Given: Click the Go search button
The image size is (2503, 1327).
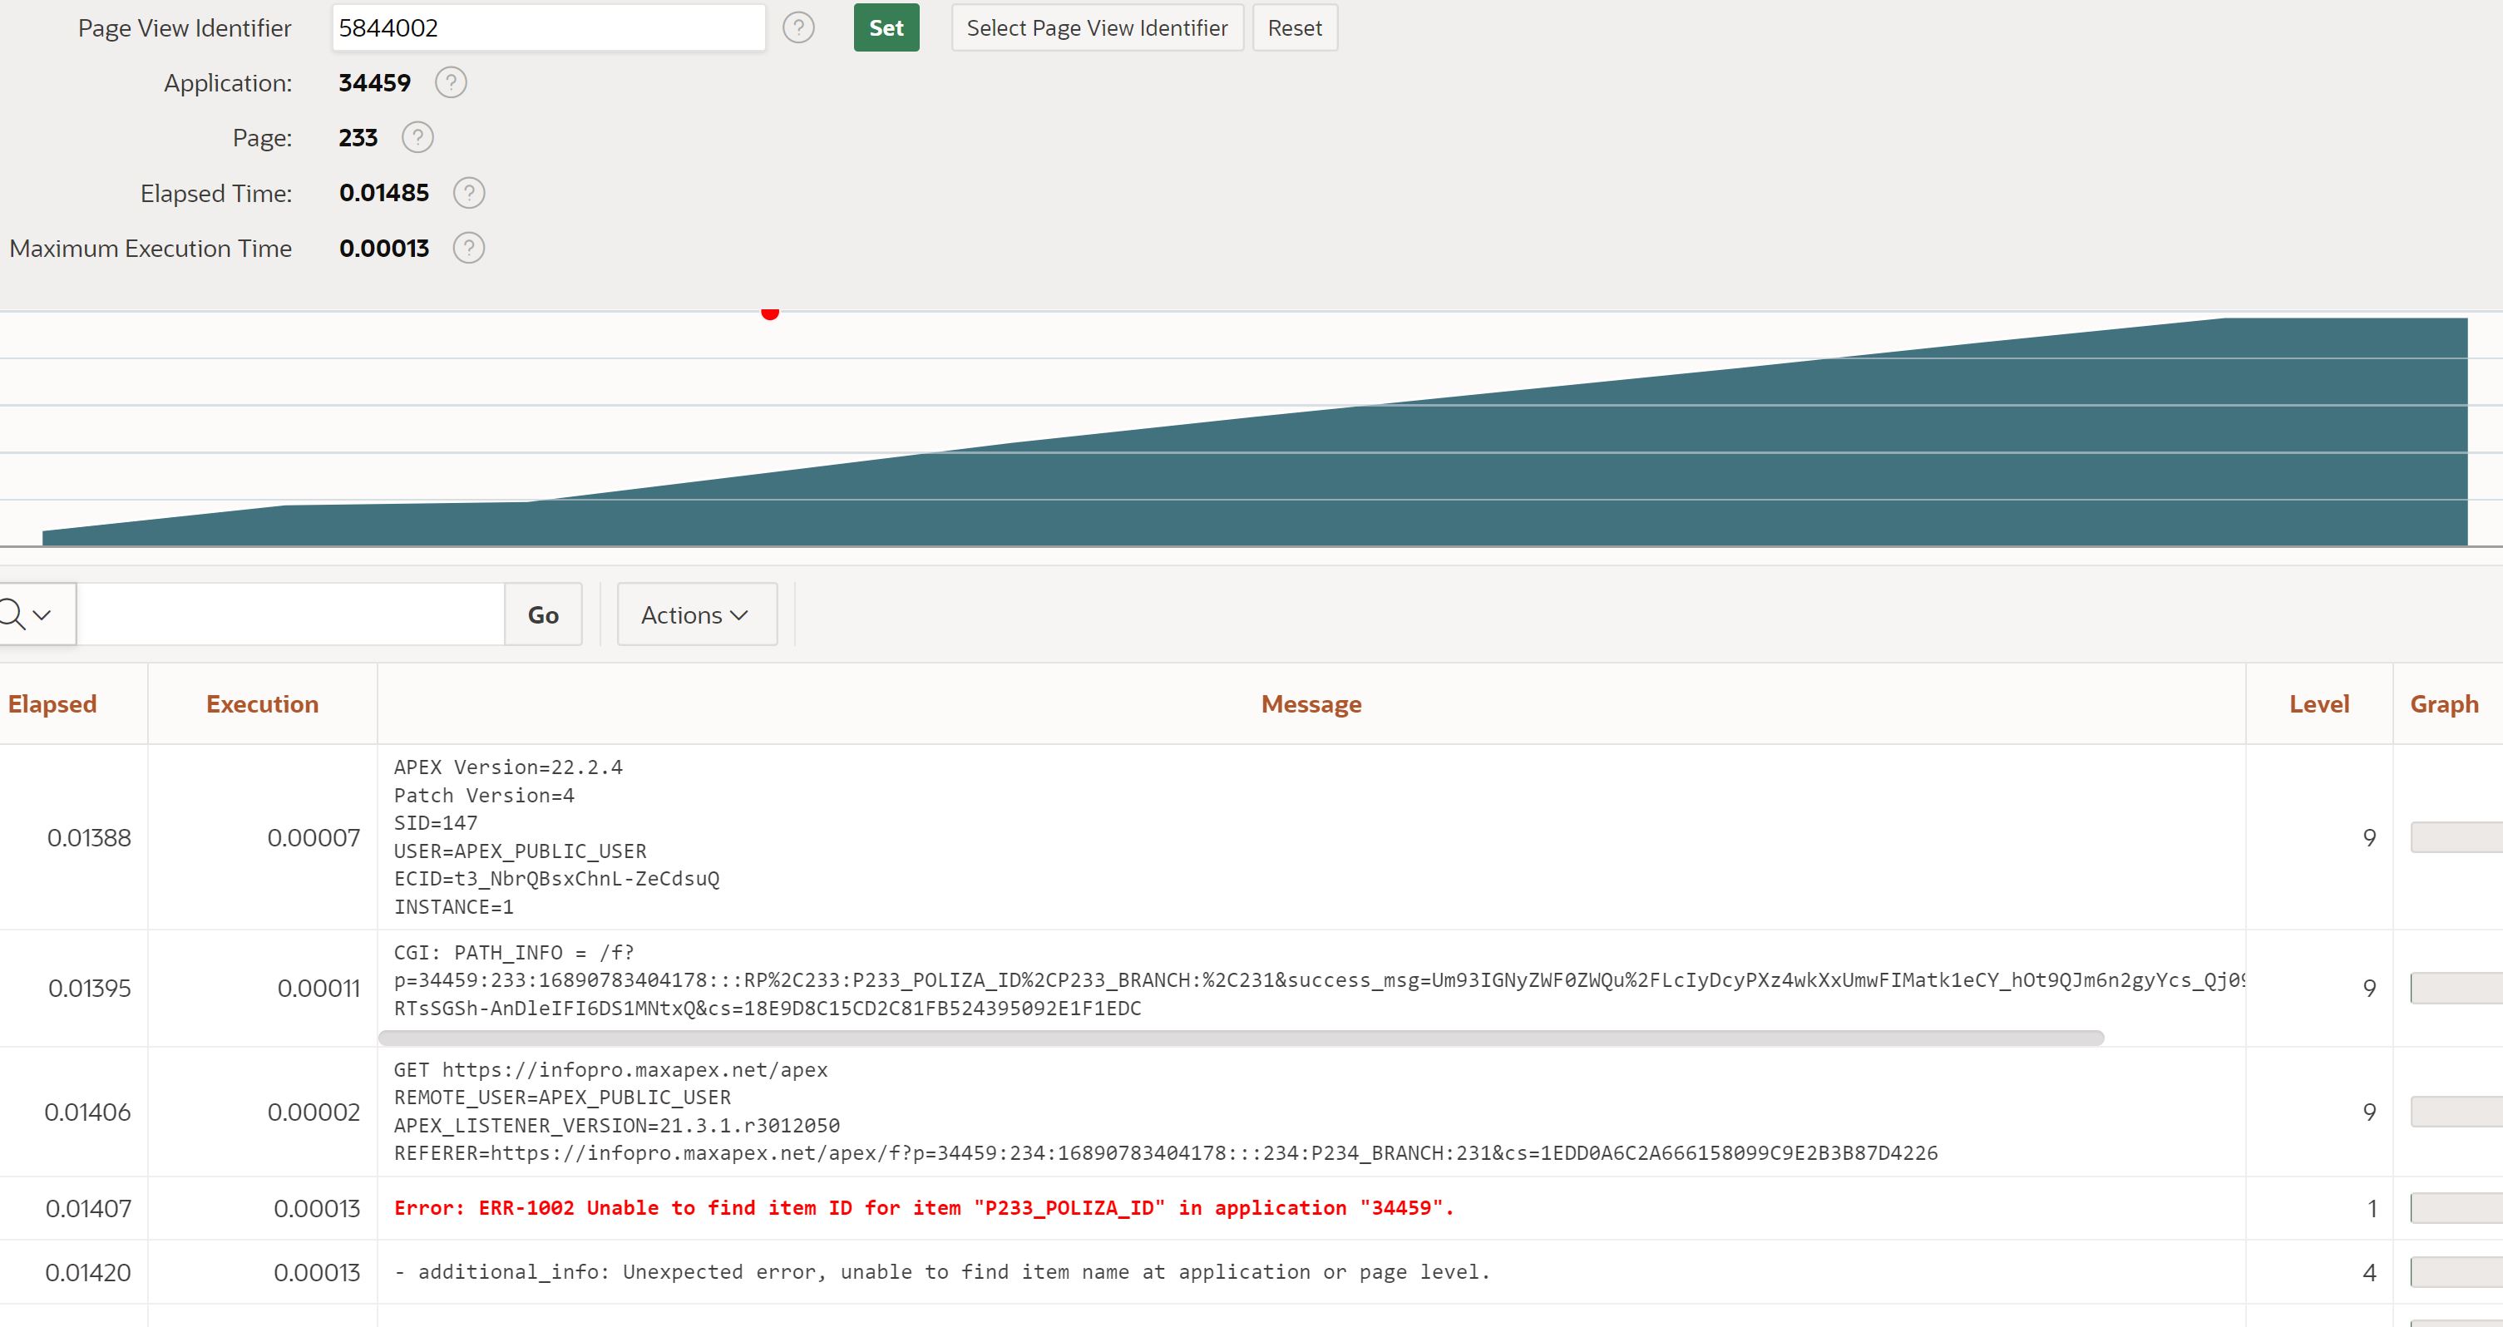Looking at the screenshot, I should pyautogui.click(x=543, y=614).
